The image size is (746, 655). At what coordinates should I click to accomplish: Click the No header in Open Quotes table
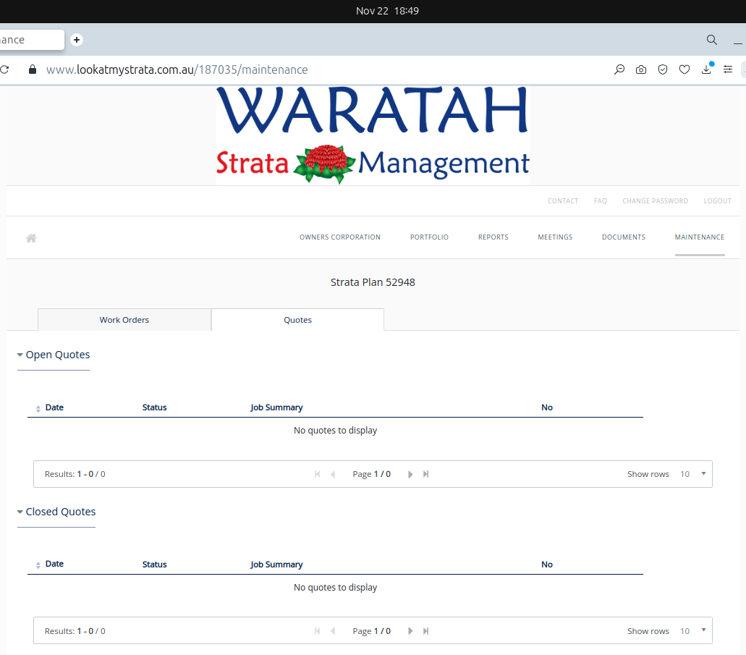546,407
